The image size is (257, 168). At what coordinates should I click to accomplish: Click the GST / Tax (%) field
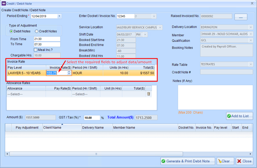(x=92, y=118)
